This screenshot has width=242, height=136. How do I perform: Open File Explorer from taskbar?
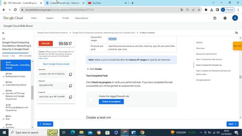tap(81, 133)
